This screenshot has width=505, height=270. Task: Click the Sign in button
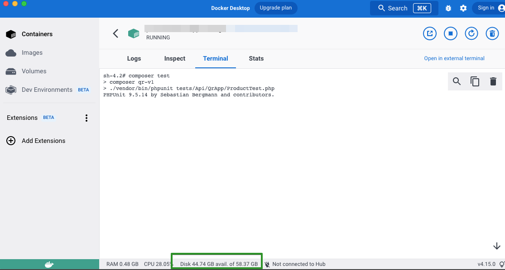489,8
